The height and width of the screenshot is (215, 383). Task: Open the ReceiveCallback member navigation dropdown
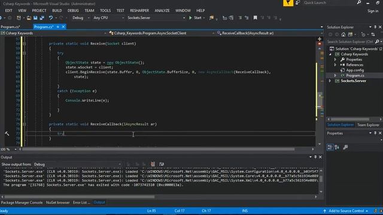(270, 33)
